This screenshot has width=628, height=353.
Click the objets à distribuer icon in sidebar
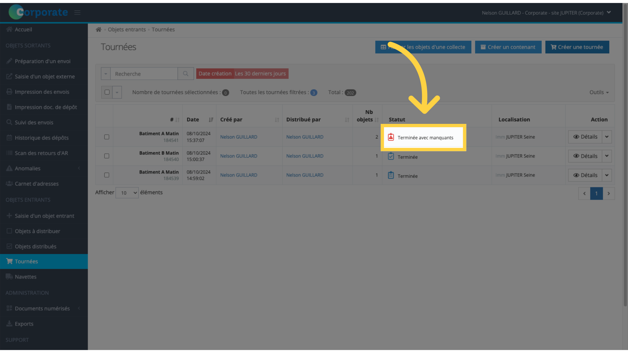9,230
